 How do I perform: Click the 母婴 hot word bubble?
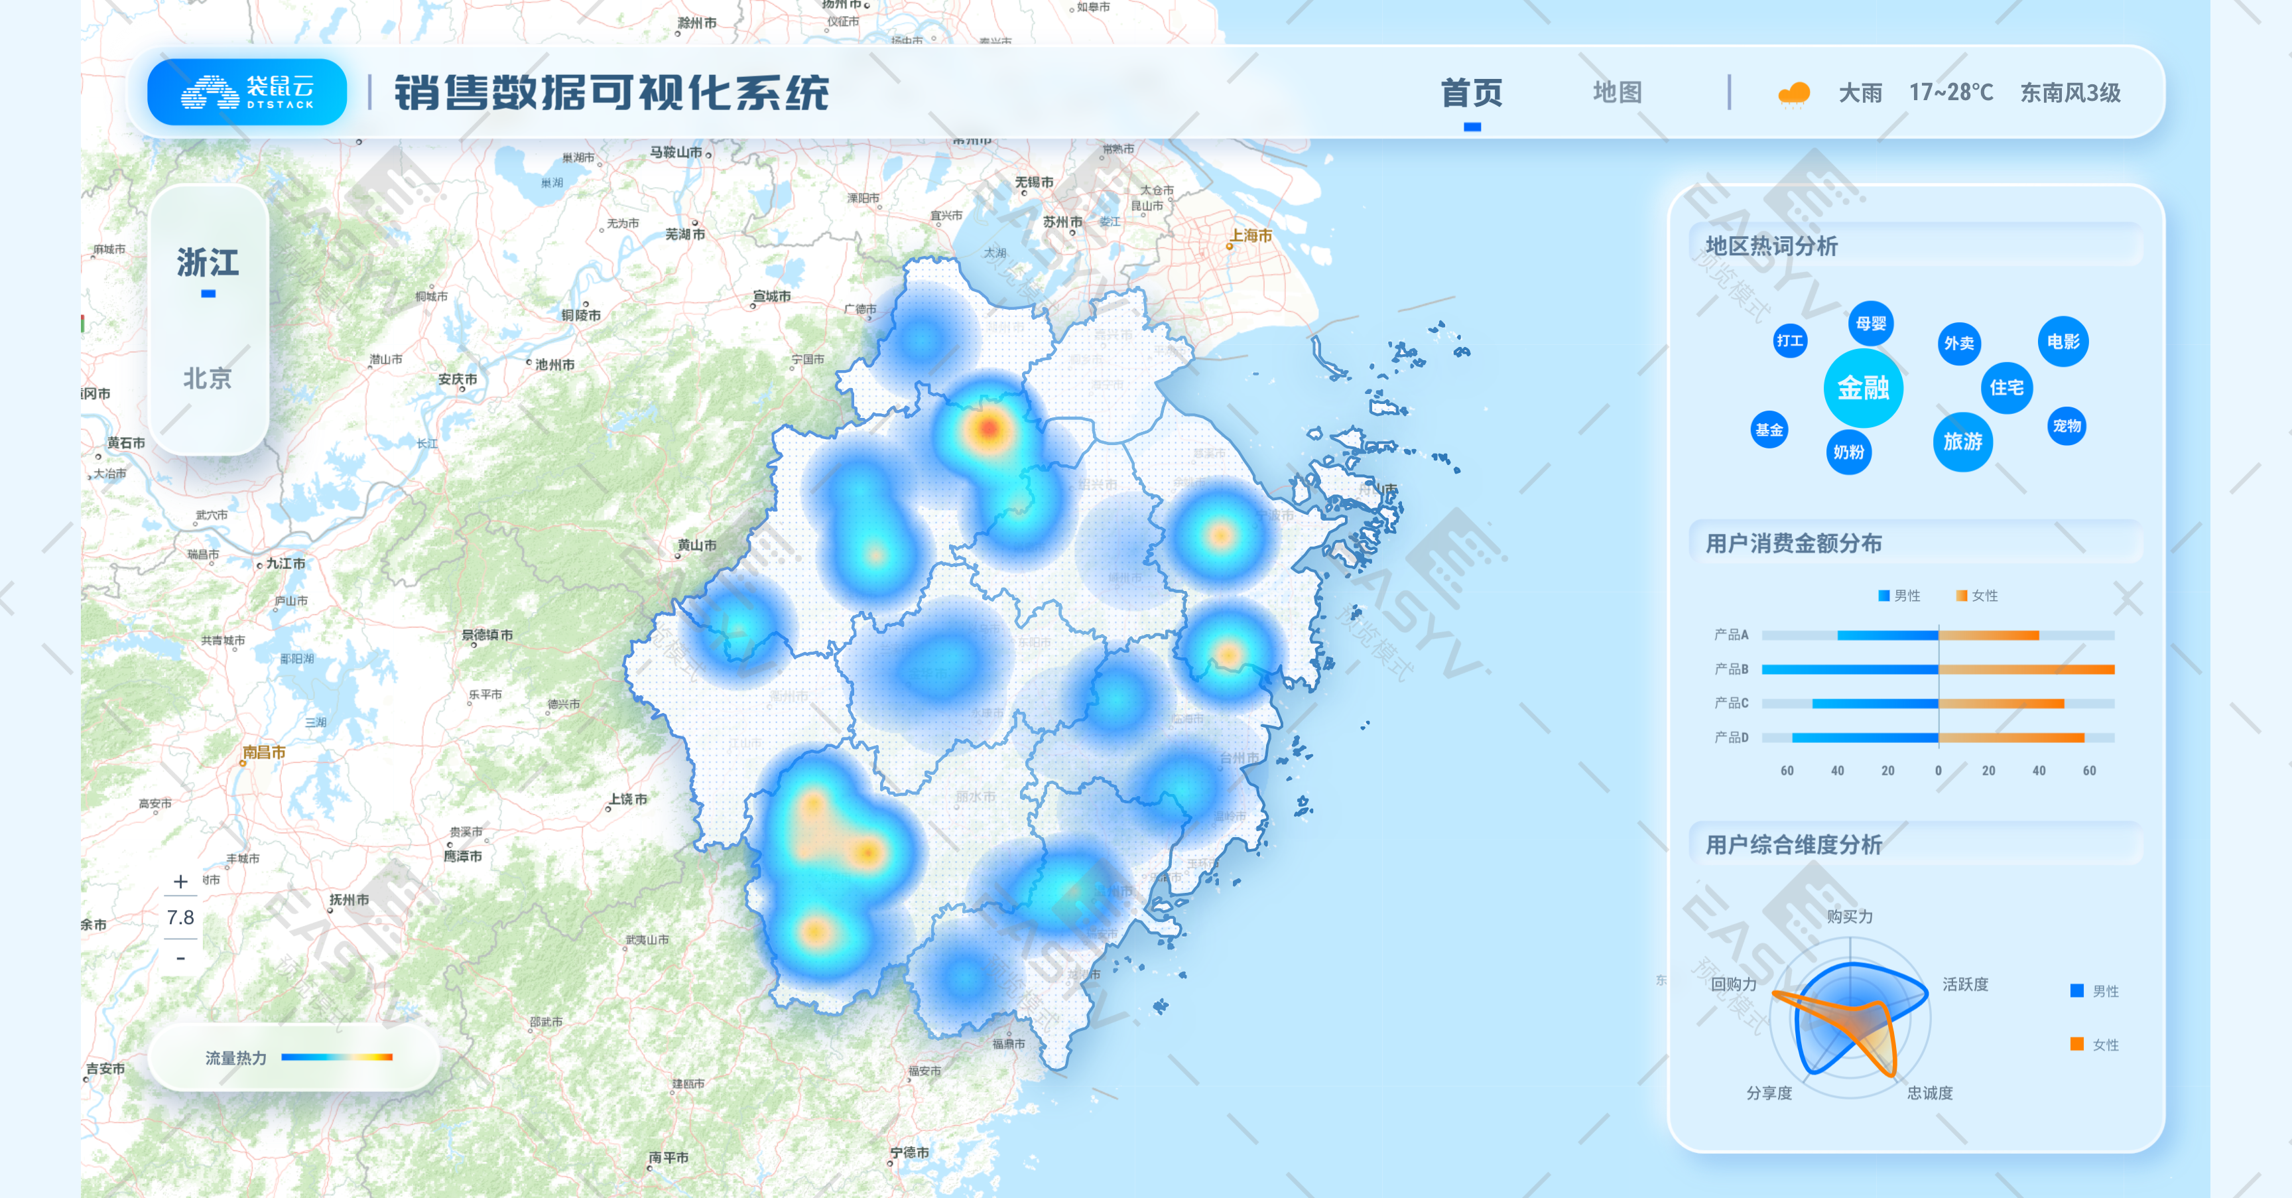click(1870, 323)
